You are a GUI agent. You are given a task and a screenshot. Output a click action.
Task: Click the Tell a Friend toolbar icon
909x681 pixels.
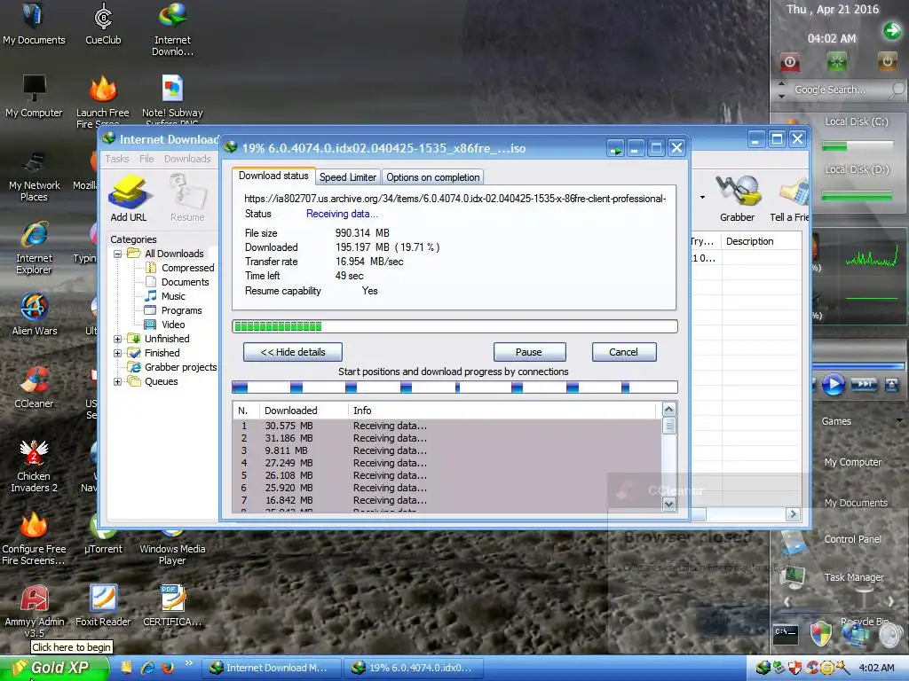point(789,198)
